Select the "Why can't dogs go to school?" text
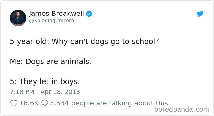The height and width of the screenshot is (116, 214). point(105,42)
